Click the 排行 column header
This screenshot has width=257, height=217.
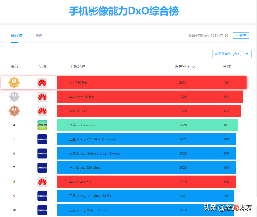[14, 67]
